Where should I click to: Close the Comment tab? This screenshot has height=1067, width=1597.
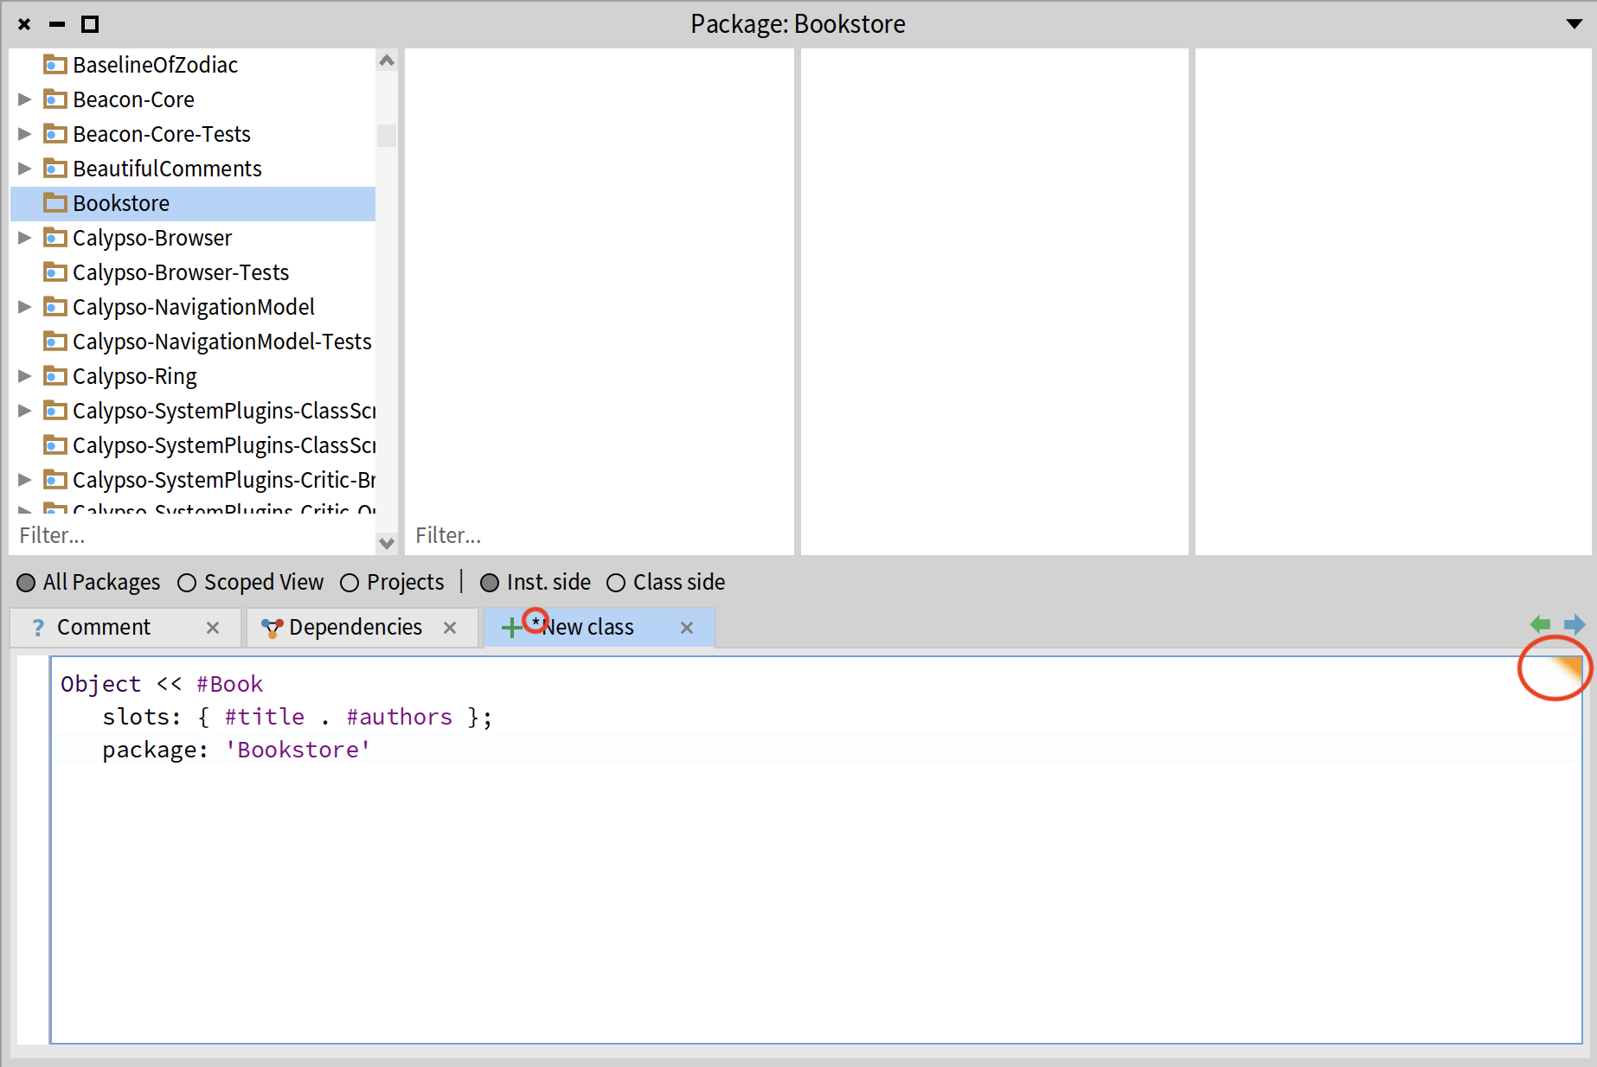(213, 628)
